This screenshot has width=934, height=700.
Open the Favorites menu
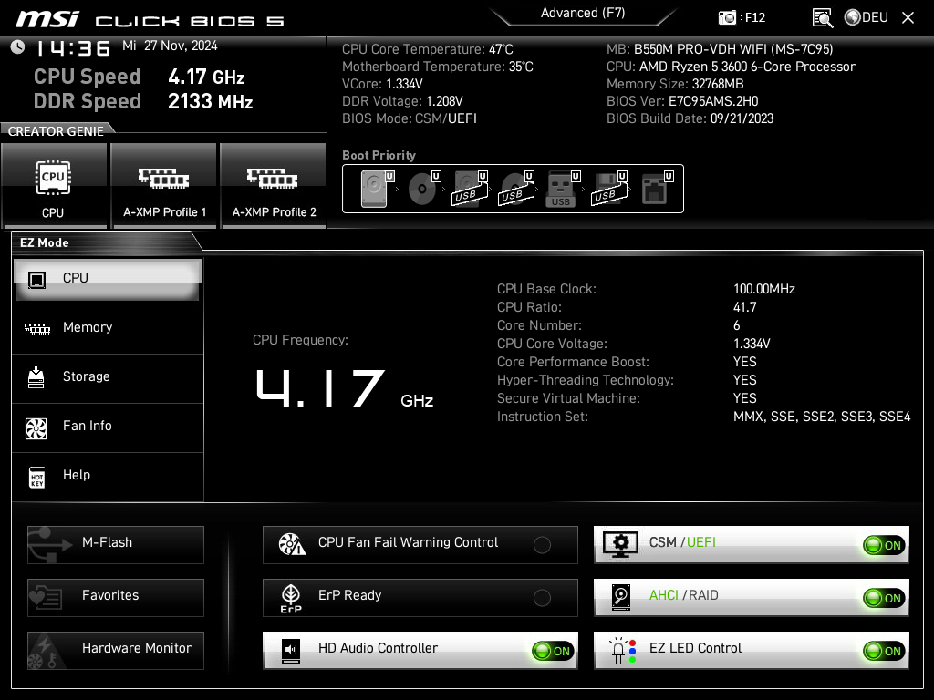116,598
